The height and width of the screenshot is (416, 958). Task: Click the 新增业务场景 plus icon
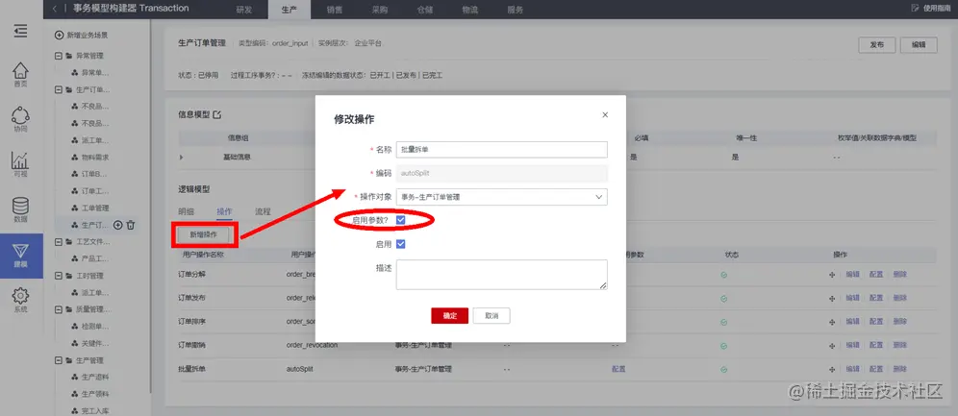(60, 36)
